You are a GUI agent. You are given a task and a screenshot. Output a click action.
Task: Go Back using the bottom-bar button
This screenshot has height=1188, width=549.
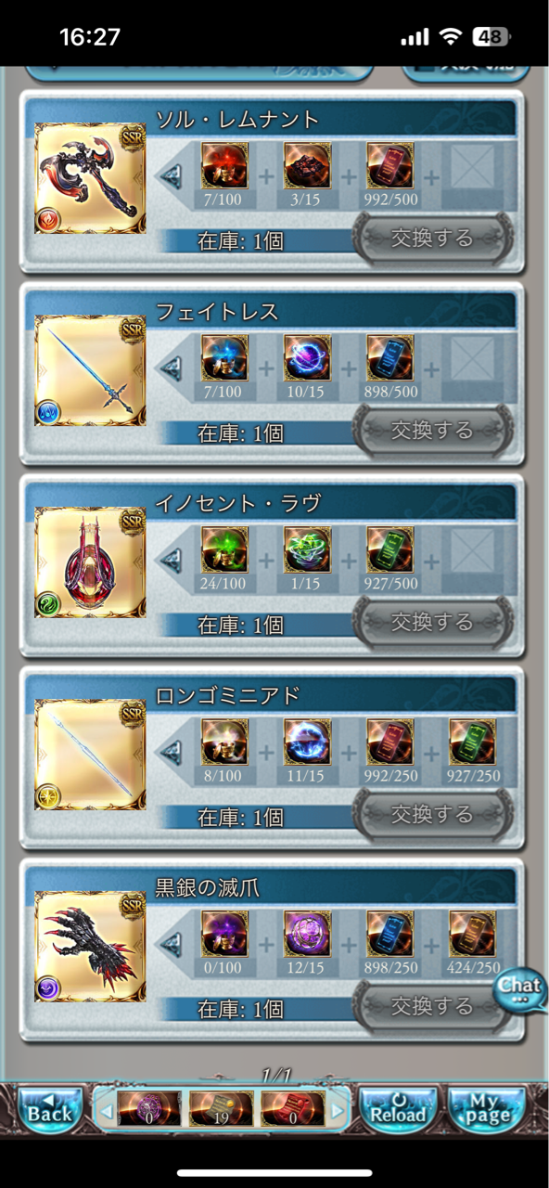click(x=49, y=1108)
